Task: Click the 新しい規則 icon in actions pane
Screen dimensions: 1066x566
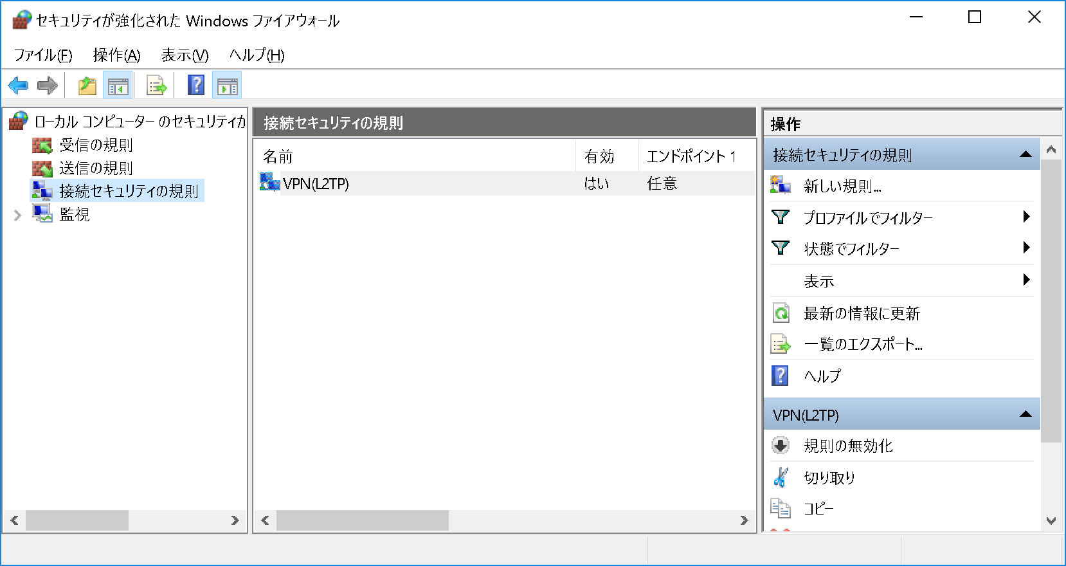Action: [780, 186]
